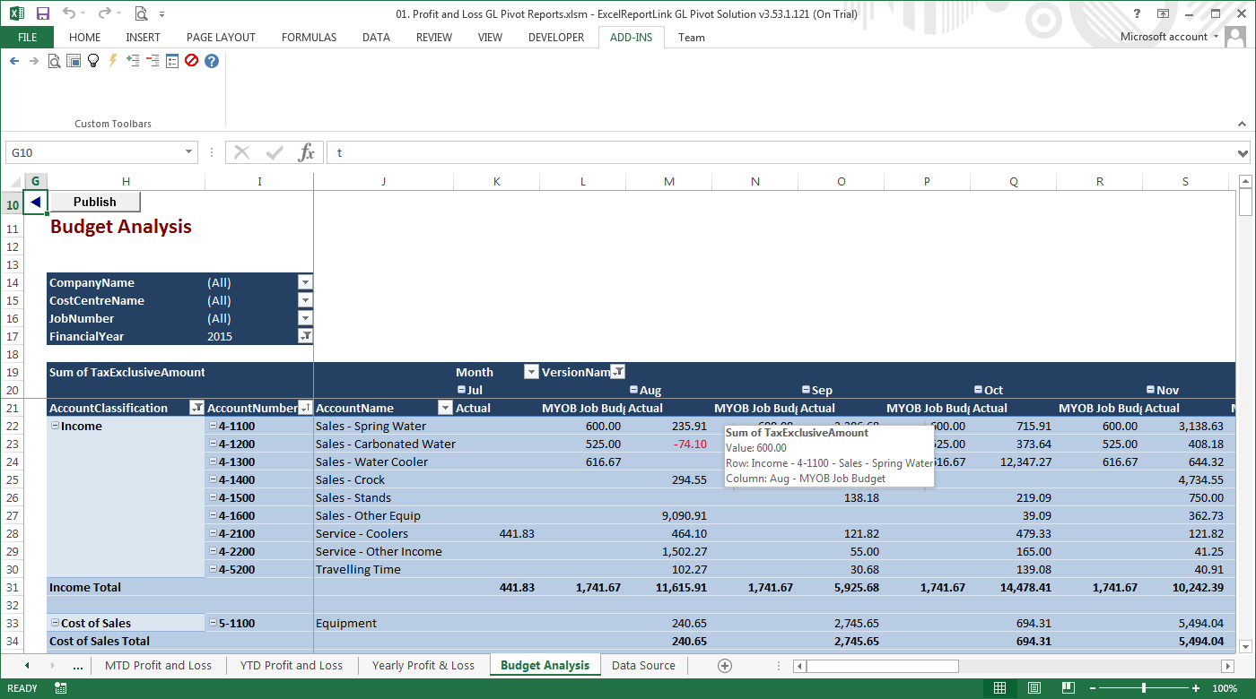This screenshot has width=1256, height=699.
Task: Click the Redo icon in Quick Access
Action: click(104, 13)
